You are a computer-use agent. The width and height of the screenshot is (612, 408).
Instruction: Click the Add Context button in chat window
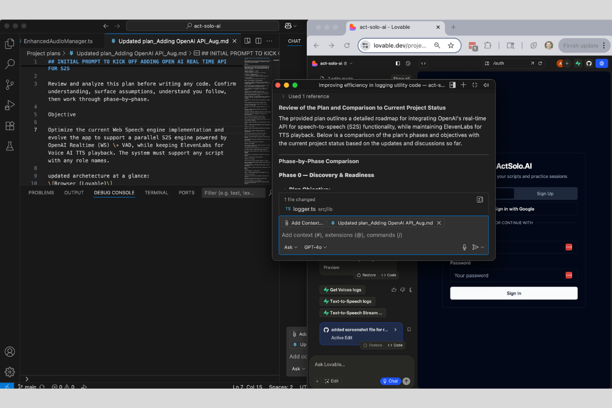[x=303, y=223]
